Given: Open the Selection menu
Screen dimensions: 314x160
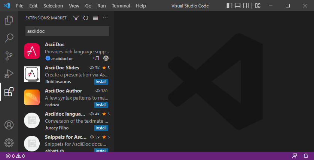Looking at the screenshot, I should coord(53,6).
